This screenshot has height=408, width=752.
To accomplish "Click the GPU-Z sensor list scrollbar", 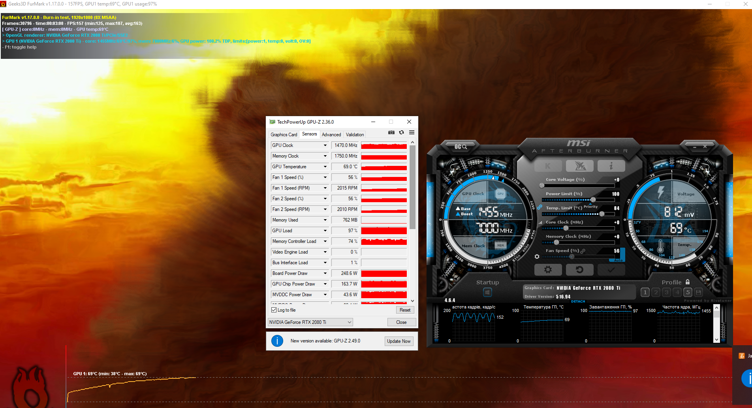I will tap(412, 187).
